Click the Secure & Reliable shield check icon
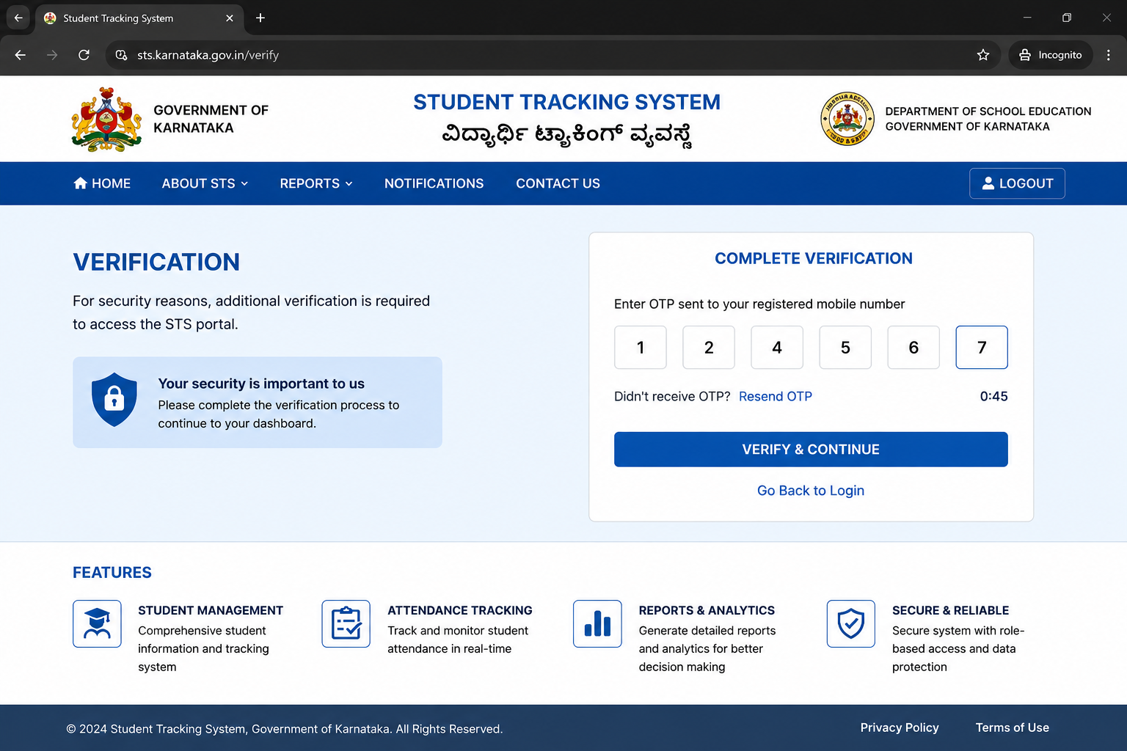Image resolution: width=1127 pixels, height=751 pixels. (x=851, y=624)
